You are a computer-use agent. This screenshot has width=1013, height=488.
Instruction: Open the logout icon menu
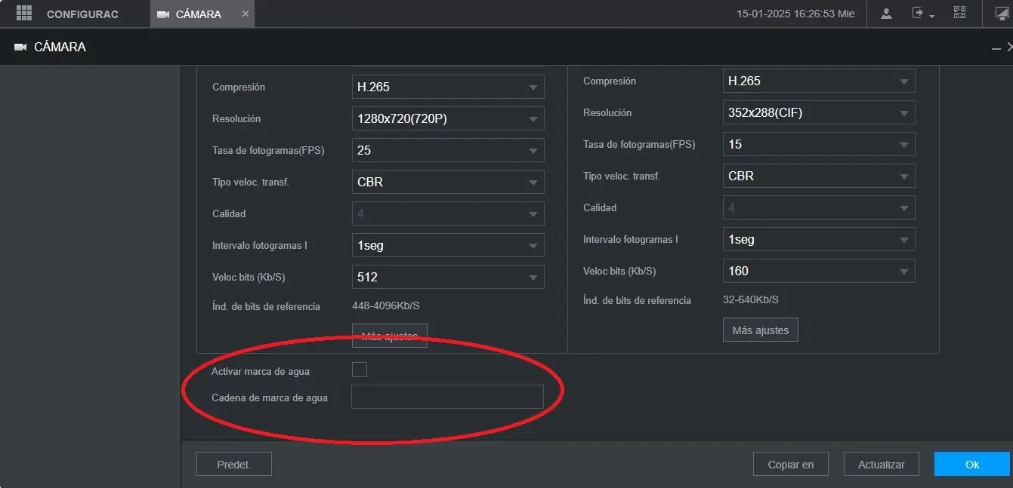coord(923,14)
